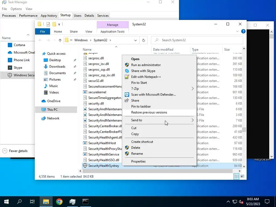Click the shield icon beside Delete
Screen dimensions: 276x207
point(127,148)
